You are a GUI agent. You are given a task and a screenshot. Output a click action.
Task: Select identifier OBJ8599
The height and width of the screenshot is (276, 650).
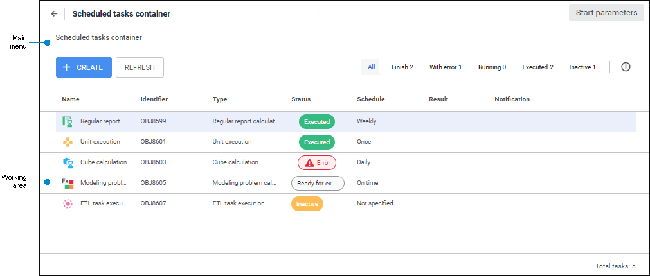pyautogui.click(x=154, y=121)
